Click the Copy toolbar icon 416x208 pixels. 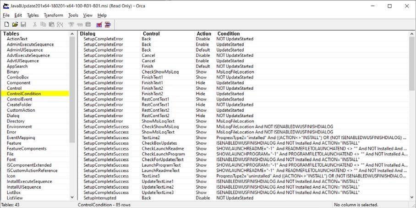point(43,25)
